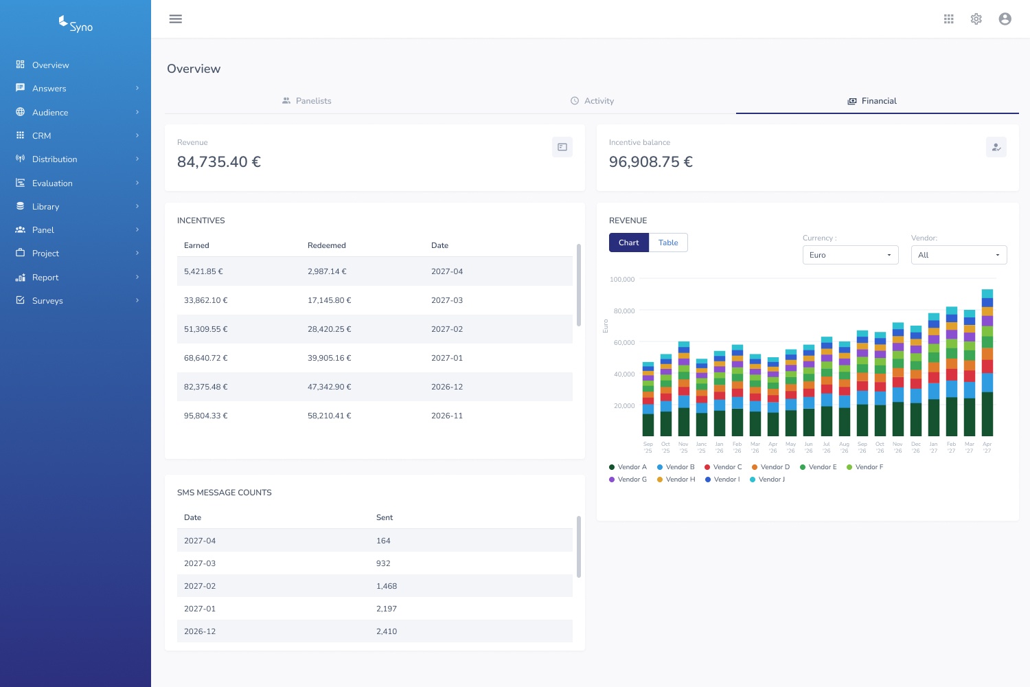Toggle Vendor B in chart legend
Screen dimensions: 1030x687
point(676,467)
